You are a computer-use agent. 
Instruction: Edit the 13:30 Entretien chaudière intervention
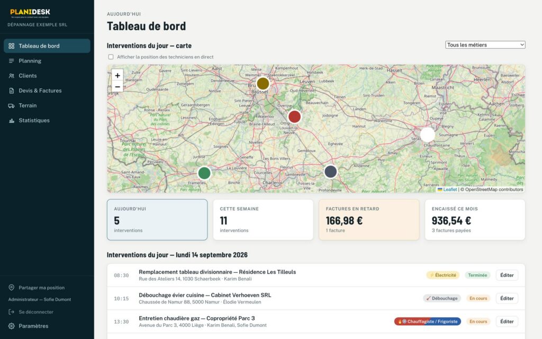(x=507, y=322)
